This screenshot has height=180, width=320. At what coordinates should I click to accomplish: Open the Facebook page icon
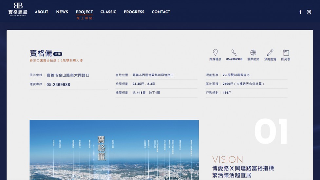tap(300, 12)
